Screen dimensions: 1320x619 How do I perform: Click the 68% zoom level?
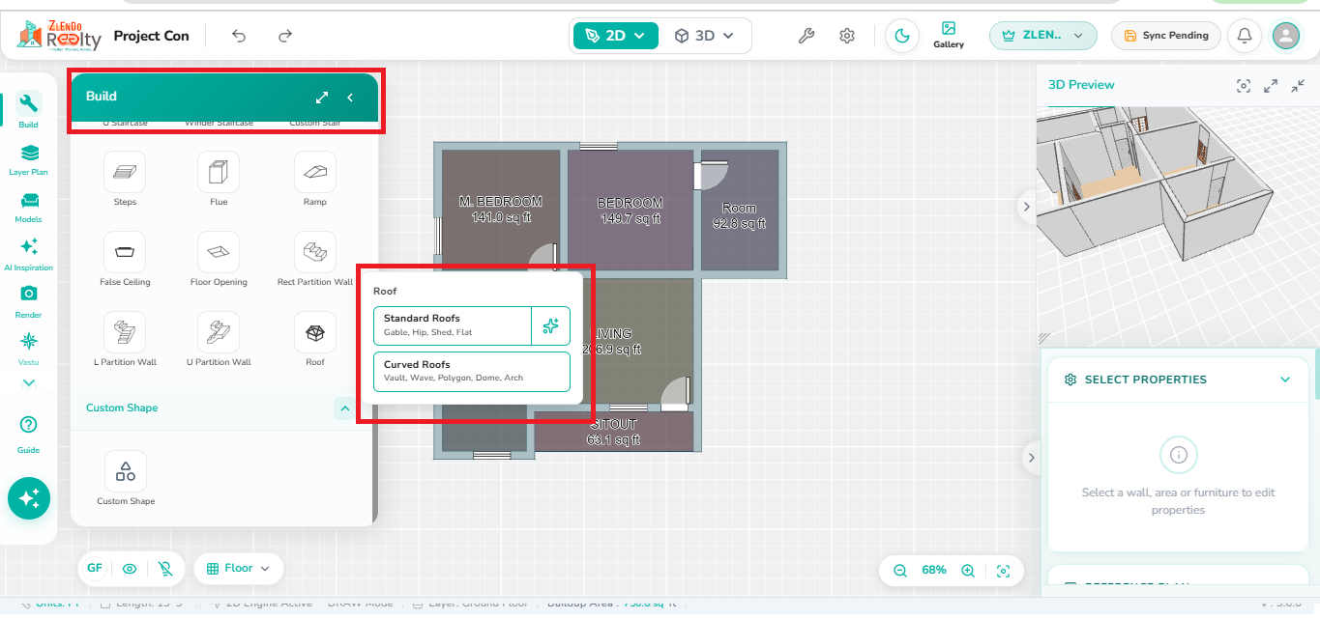[934, 571]
